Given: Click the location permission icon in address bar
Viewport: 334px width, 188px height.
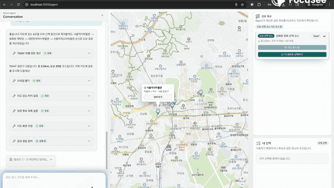Looking at the screenshot, I should (236, 5).
